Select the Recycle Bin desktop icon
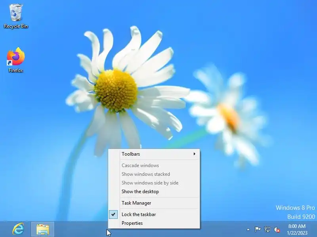 point(16,16)
